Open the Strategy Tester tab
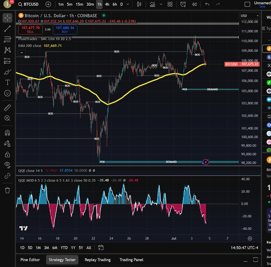The width and height of the screenshot is (271, 267). [62, 260]
